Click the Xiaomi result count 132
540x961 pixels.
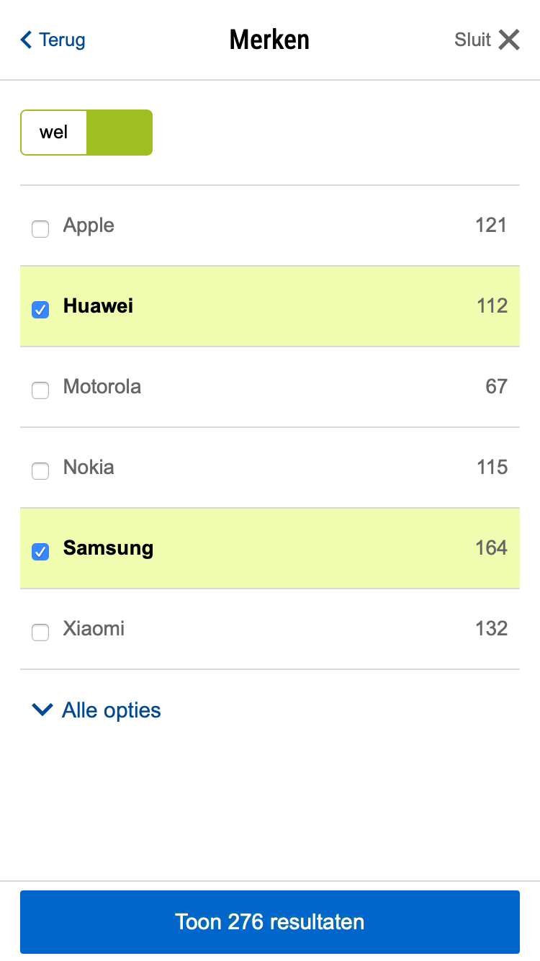(491, 629)
